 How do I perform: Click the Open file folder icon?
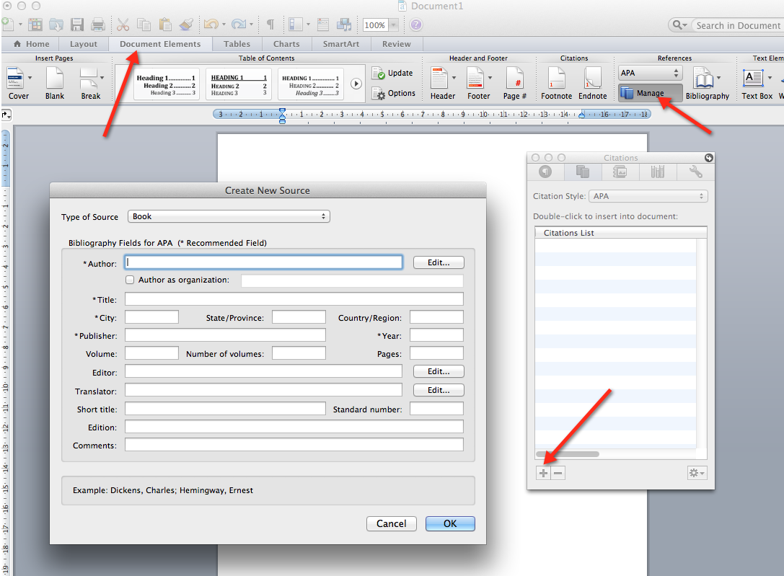(56, 25)
